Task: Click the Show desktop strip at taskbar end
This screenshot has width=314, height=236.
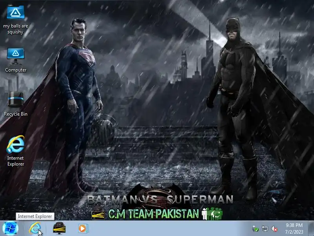Action: coord(311,229)
